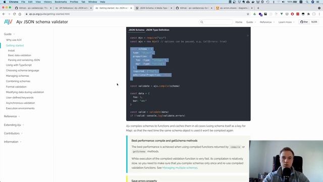This screenshot has width=323, height=182.
Task: Click the 'Install' sidebar sub-item
Action: pyautogui.click(x=11, y=51)
